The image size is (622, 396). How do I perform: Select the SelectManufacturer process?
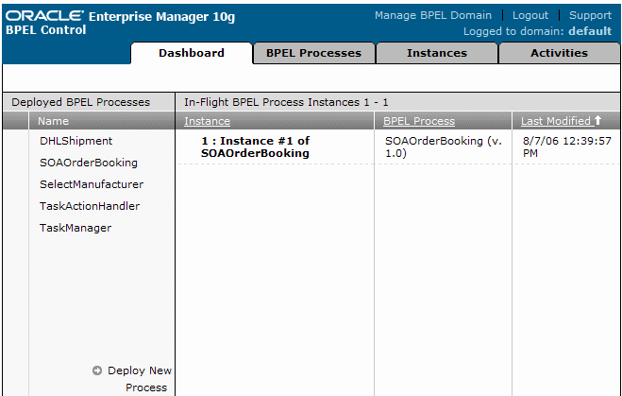pos(92,184)
